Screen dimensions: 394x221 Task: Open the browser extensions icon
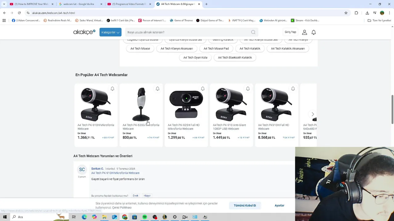tap(356, 13)
